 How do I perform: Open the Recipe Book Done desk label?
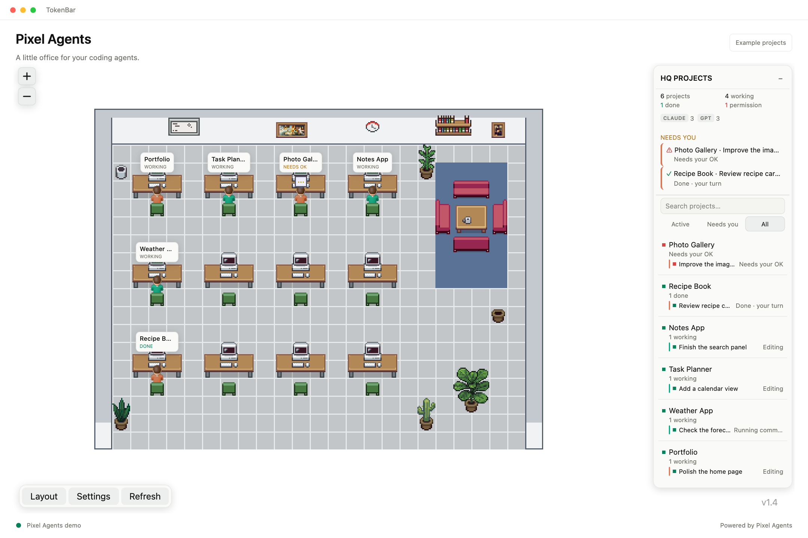point(157,342)
